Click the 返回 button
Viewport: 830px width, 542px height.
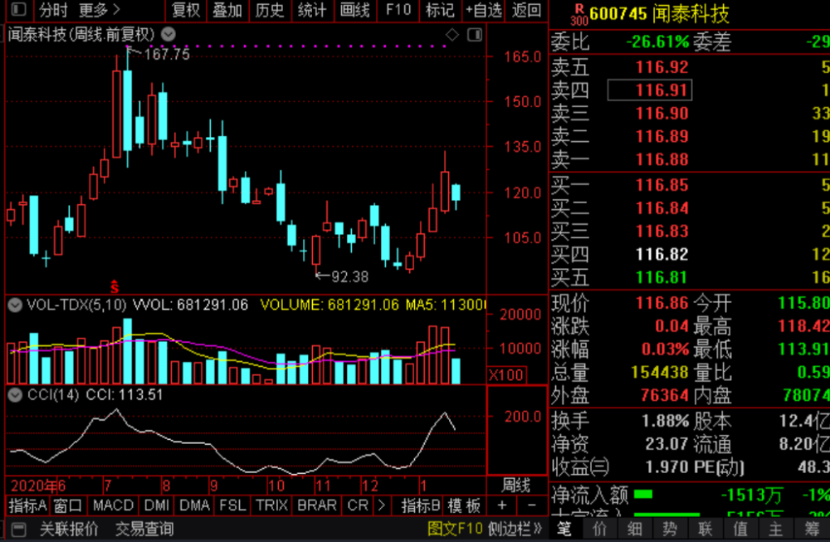click(527, 10)
